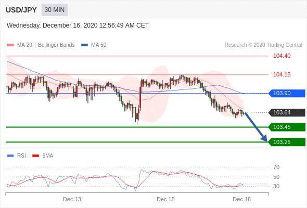Click the 103.25 green target tag
This screenshot has height=208, width=307.
pyautogui.click(x=287, y=142)
